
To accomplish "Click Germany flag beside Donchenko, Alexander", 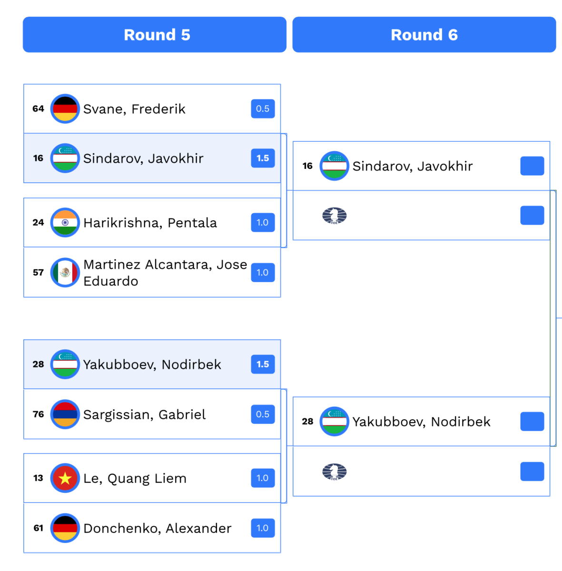I will tap(65, 528).
